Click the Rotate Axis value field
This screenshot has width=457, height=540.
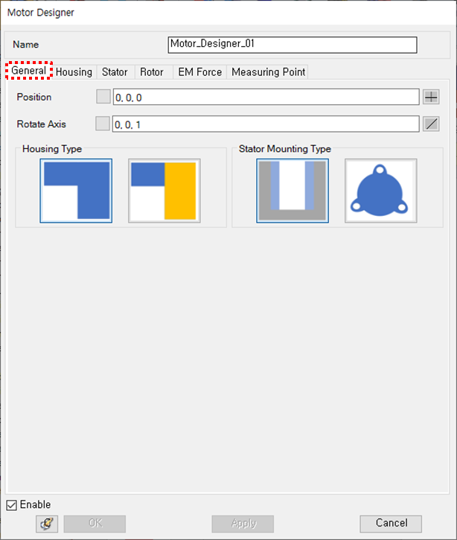(x=266, y=124)
